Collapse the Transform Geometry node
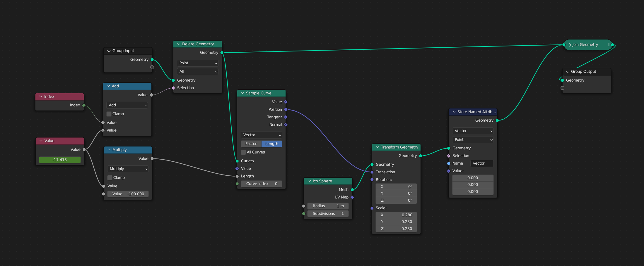This screenshot has height=266, width=644. [377, 147]
